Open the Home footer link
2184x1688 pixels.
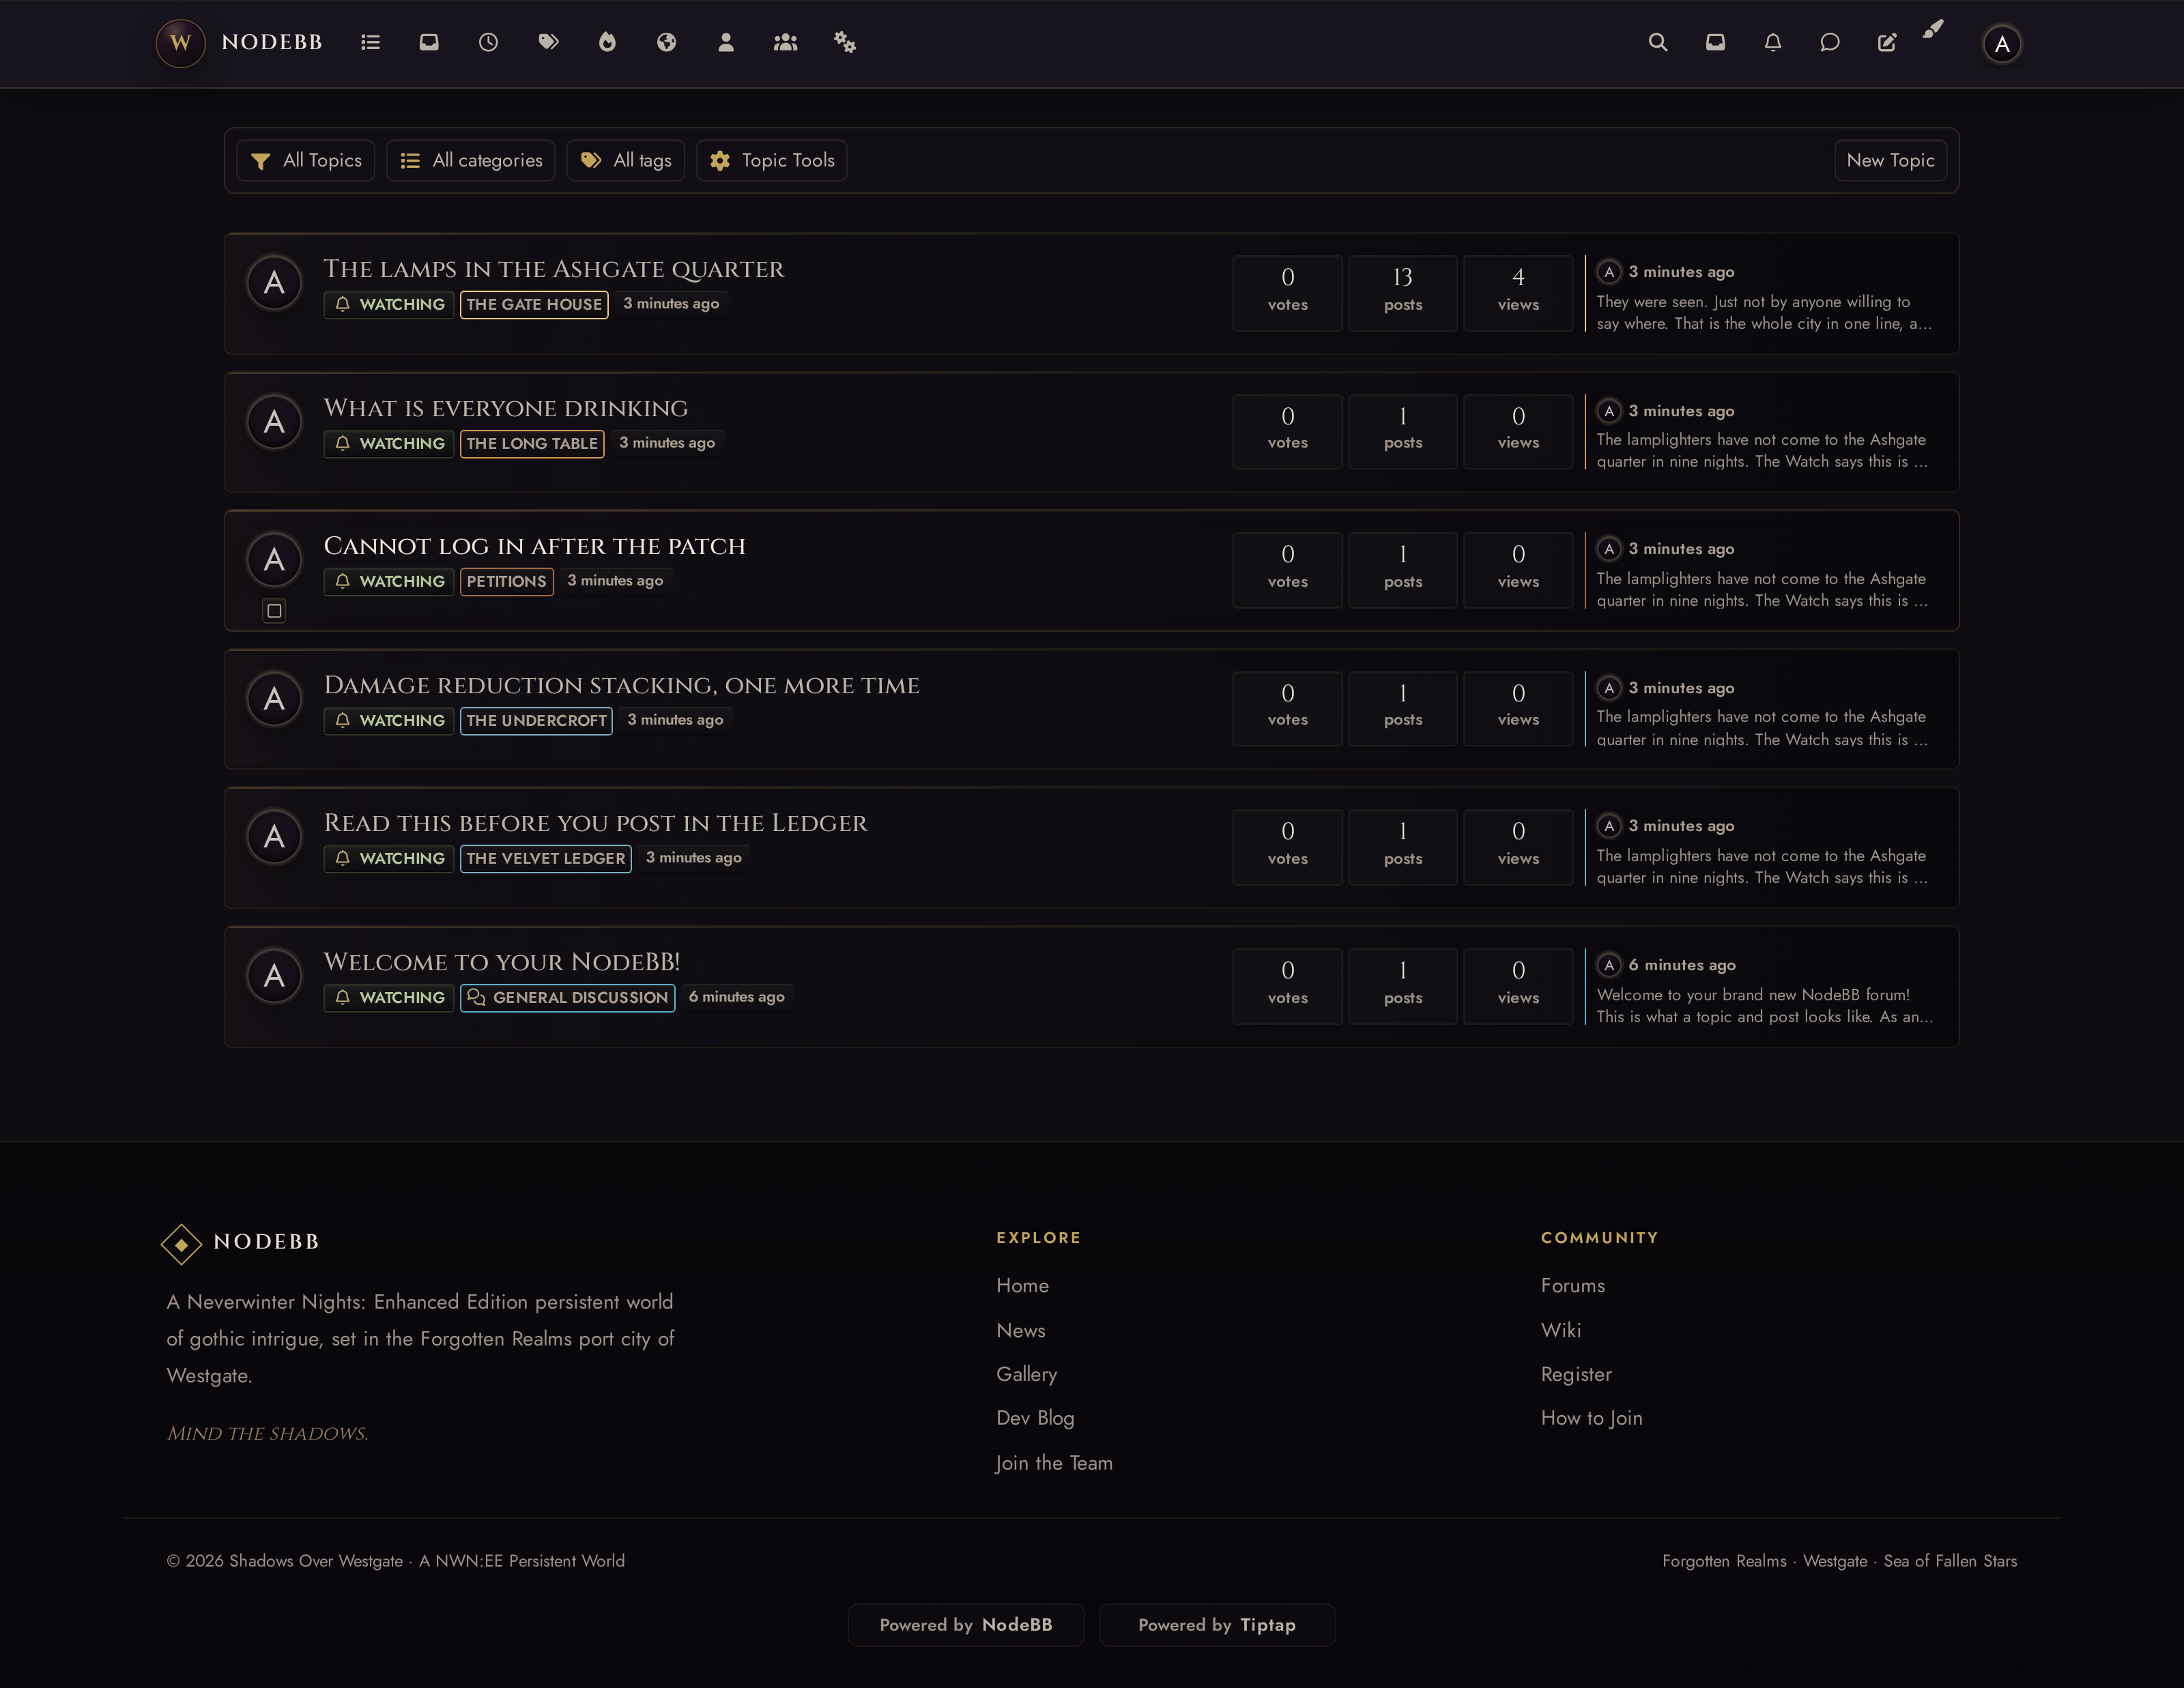(x=1022, y=1285)
